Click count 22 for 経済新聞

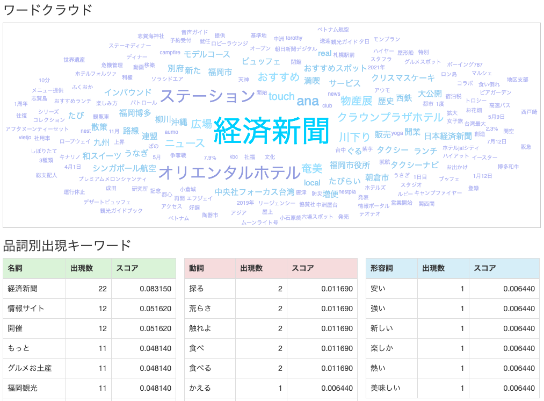coord(103,289)
